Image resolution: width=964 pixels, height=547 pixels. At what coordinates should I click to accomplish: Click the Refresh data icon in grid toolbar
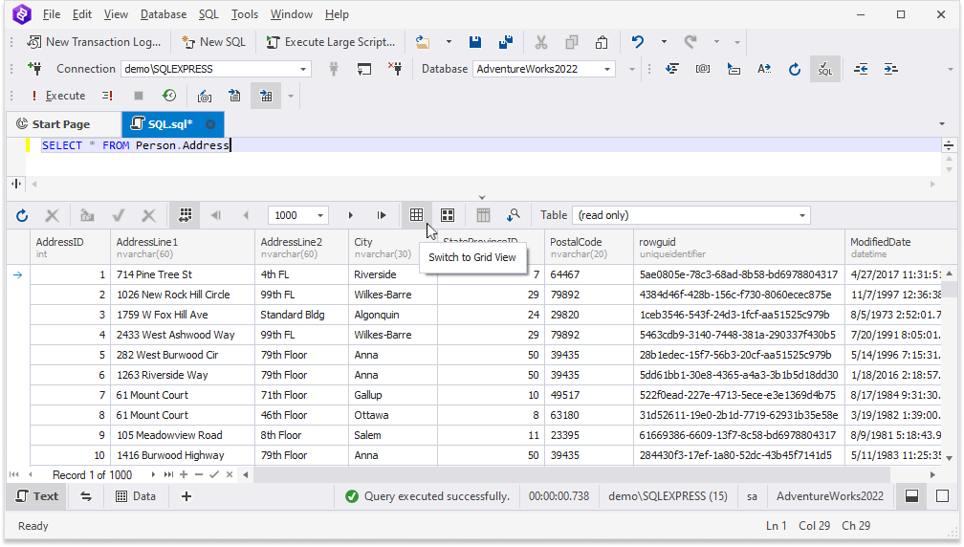[x=22, y=216]
